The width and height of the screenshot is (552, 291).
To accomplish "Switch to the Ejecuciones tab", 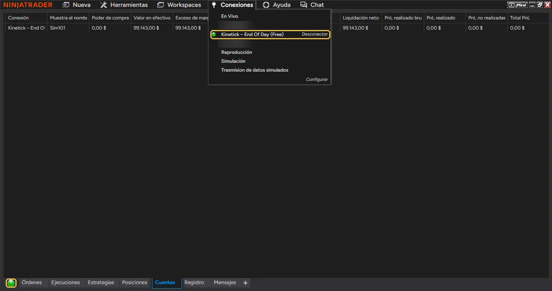I will pyautogui.click(x=65, y=282).
